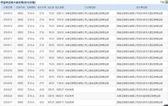
Task: Click the 成交量 column header
Action: tap(51, 7)
